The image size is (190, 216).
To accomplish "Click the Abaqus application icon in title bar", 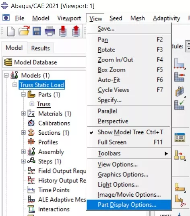I will [x=5, y=6].
